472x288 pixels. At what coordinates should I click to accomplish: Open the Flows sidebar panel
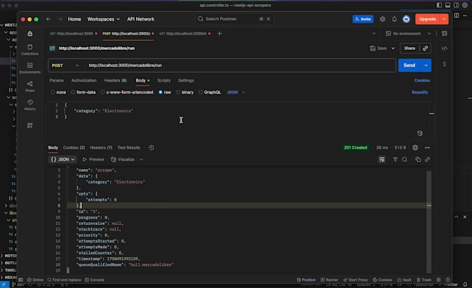click(x=30, y=87)
